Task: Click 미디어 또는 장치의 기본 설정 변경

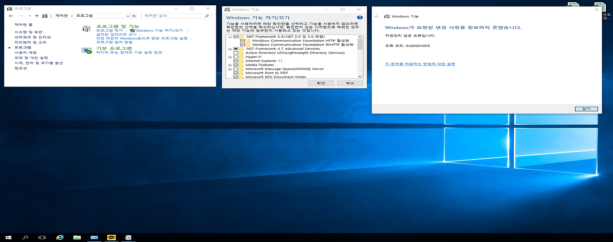Action: pos(129,52)
